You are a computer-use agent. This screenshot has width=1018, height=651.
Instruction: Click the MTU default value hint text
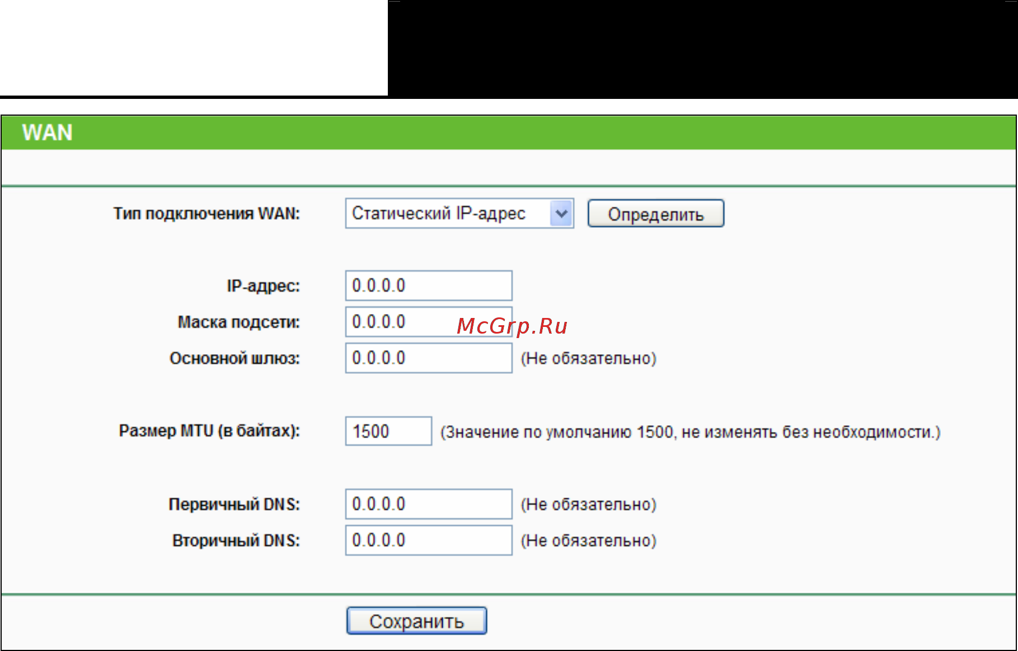point(691,432)
